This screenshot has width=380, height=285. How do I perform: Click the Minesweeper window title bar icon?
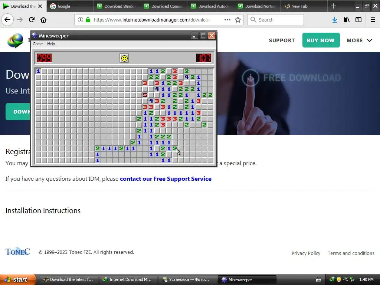(35, 35)
